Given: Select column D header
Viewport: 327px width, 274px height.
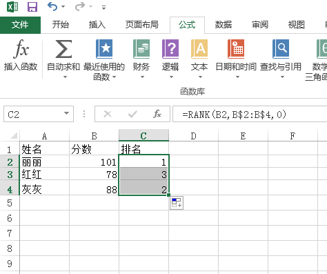Looking at the screenshot, I should click(194, 136).
